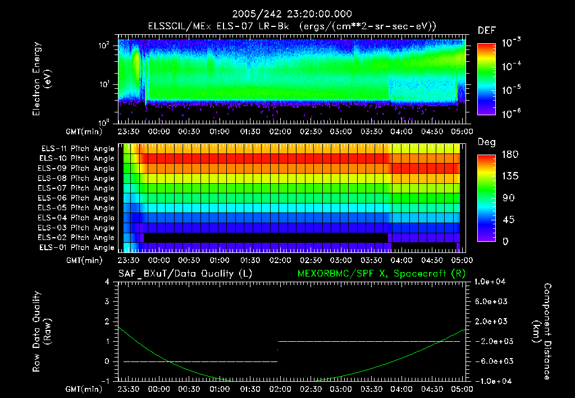This screenshot has width=575, height=398.
Task: Click the 90 tick on Deg scale
Action: [509, 198]
